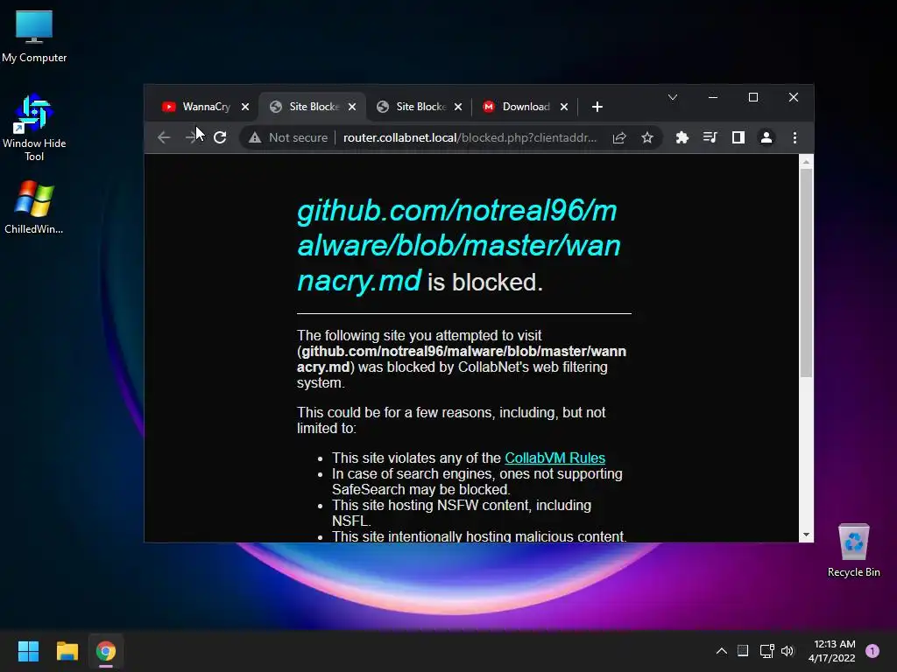The height and width of the screenshot is (672, 897).
Task: Bookmark this page with the star icon
Action: click(x=647, y=137)
